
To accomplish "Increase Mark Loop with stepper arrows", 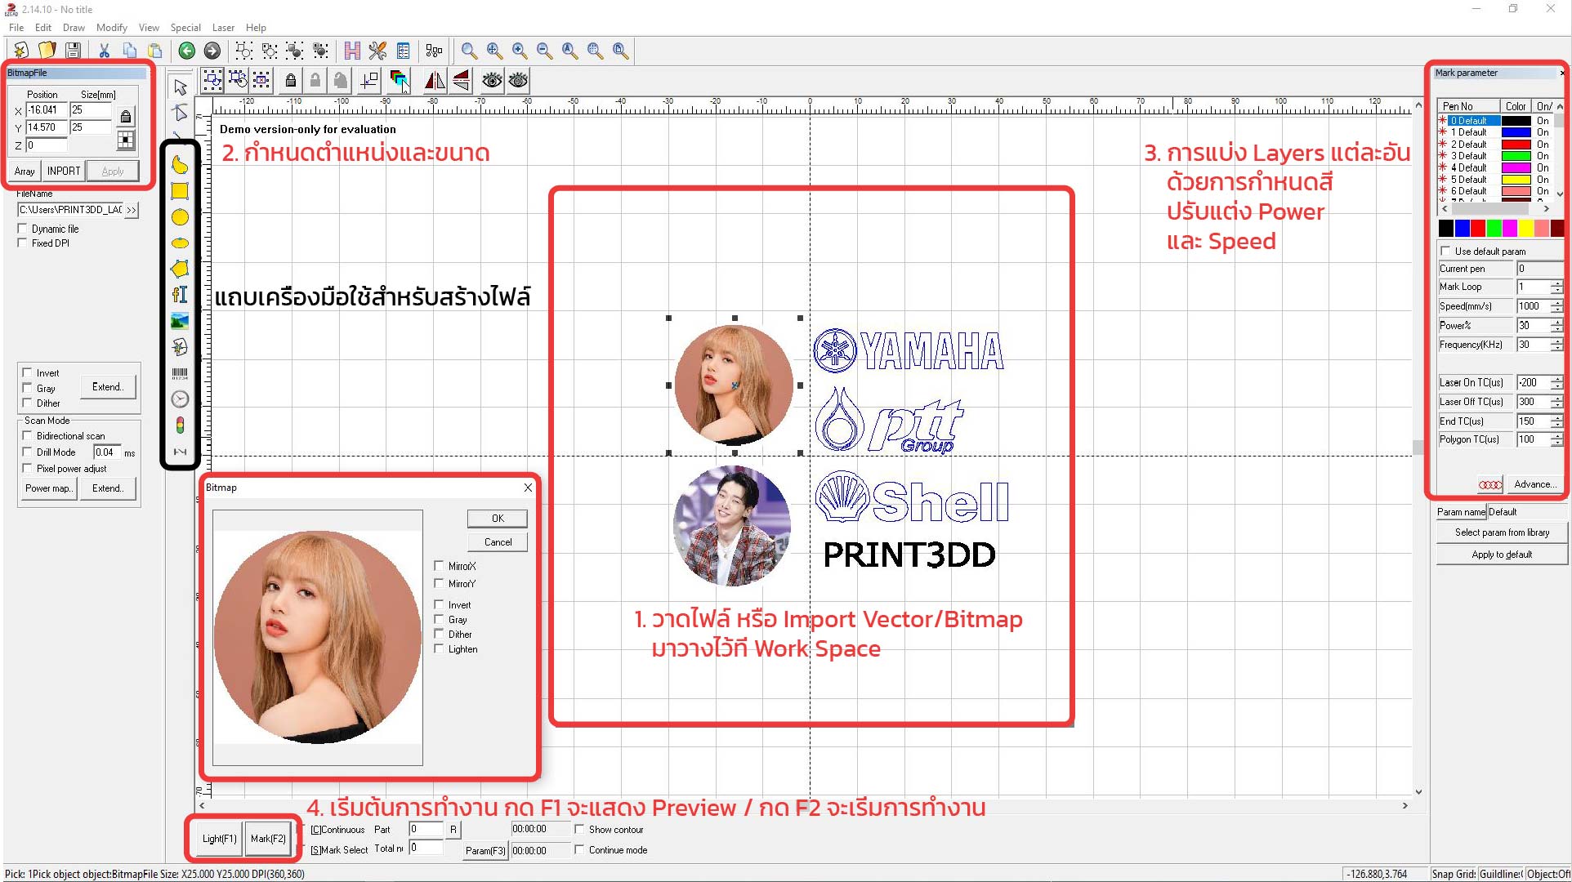I will [x=1557, y=283].
